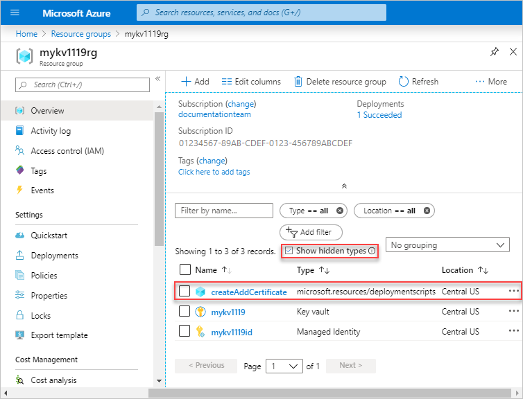Viewport: 523px width, 399px height.
Task: Check the createAddCertificate row checkbox
Action: pos(185,292)
